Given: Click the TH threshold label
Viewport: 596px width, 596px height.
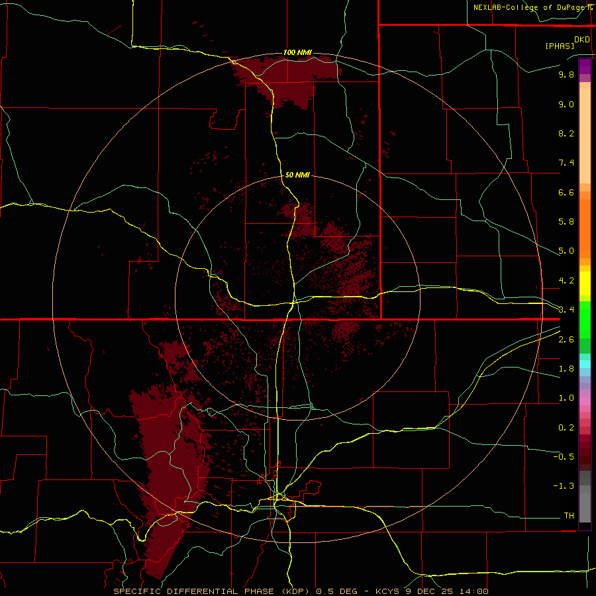Looking at the screenshot, I should [x=569, y=515].
